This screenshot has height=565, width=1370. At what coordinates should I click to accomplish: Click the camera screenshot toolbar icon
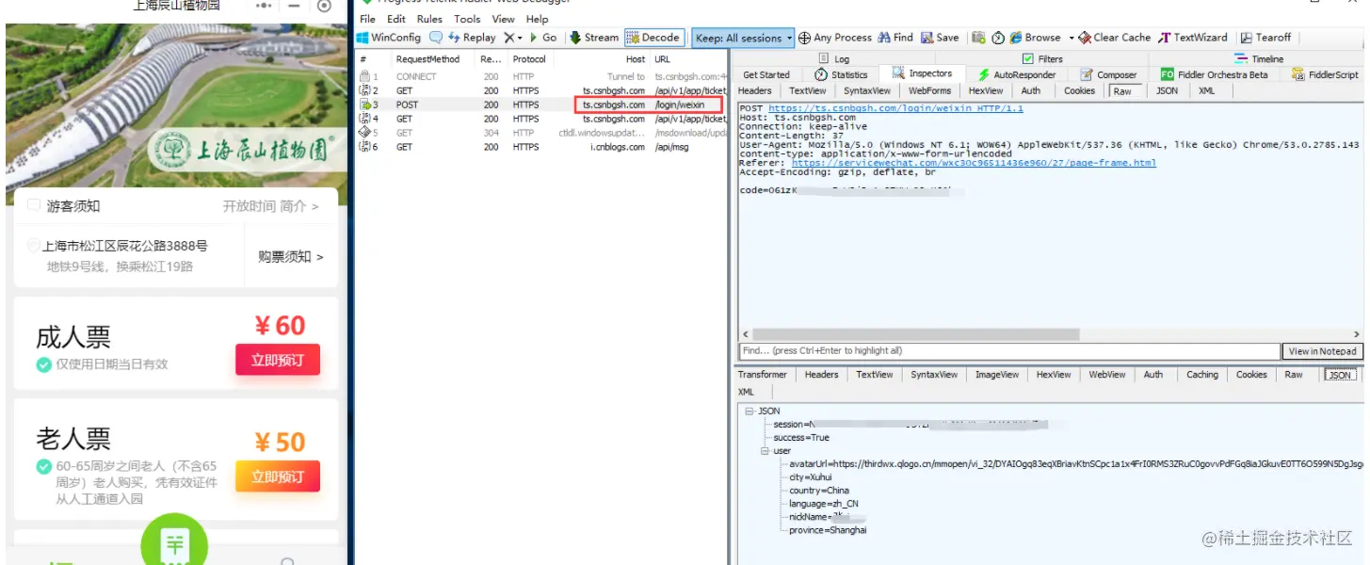pyautogui.click(x=978, y=38)
